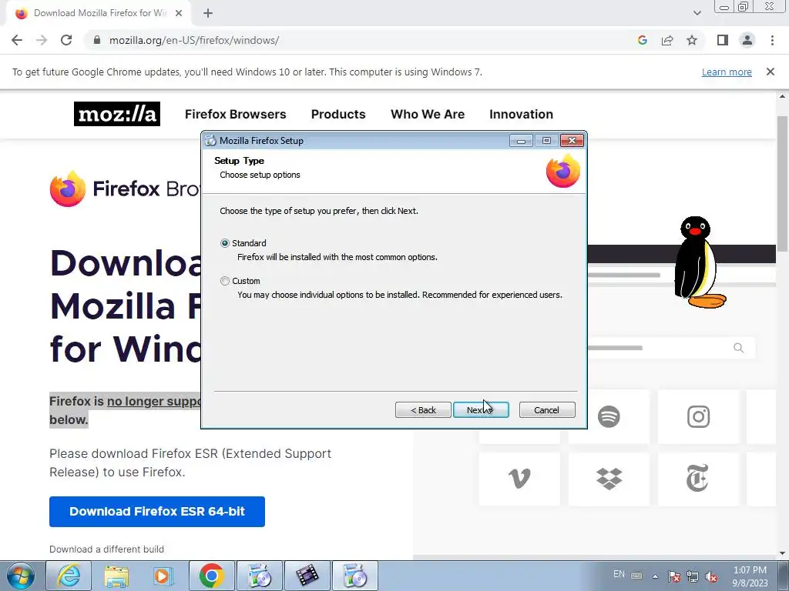Launch Internet Explorer from the taskbar

point(69,576)
